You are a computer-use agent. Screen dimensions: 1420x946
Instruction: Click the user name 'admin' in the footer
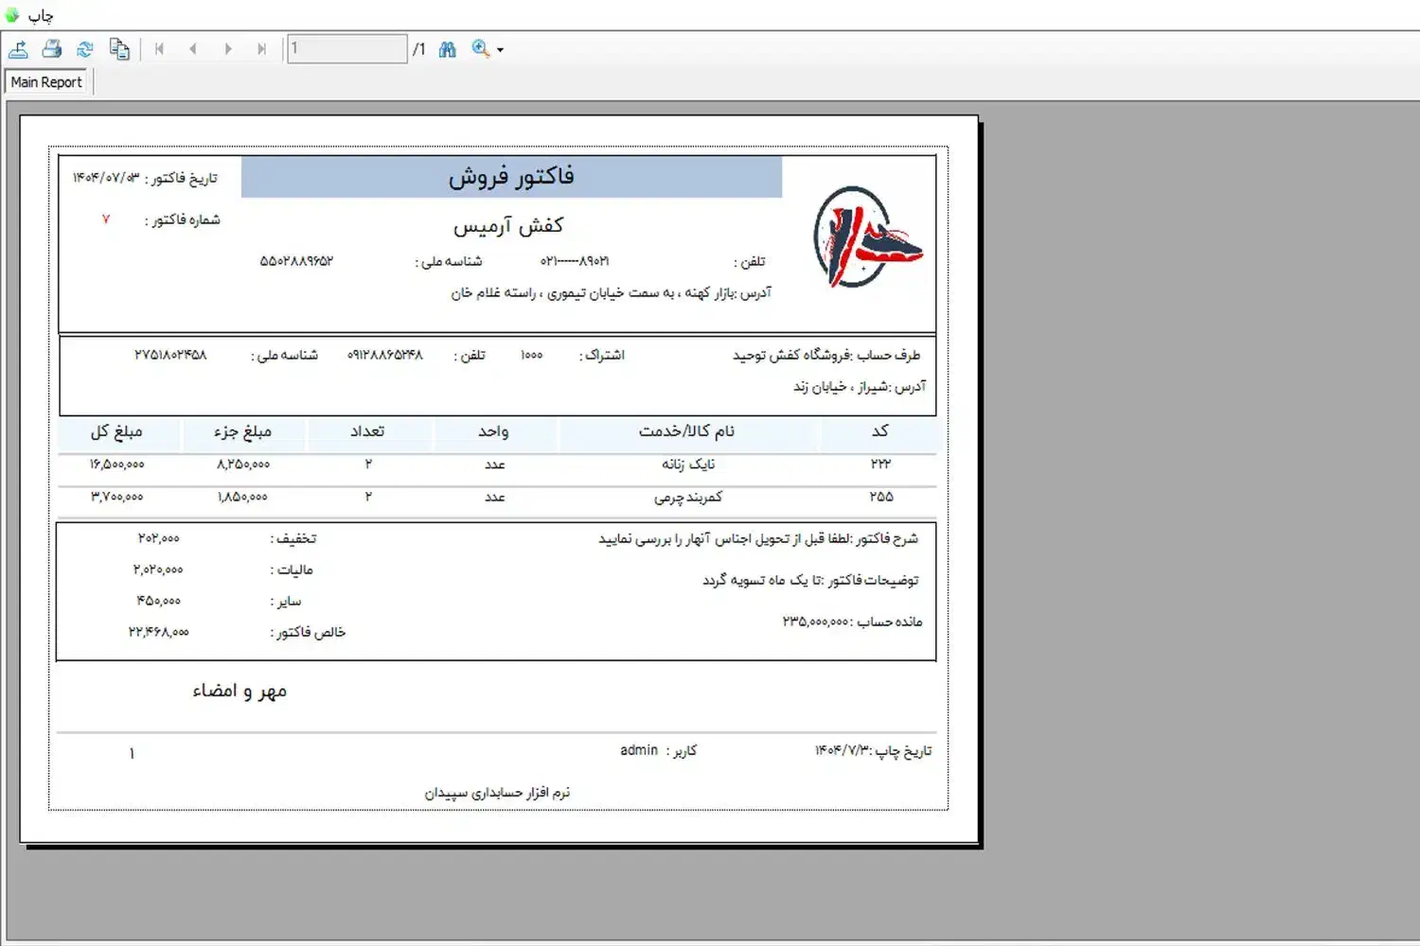coord(639,750)
